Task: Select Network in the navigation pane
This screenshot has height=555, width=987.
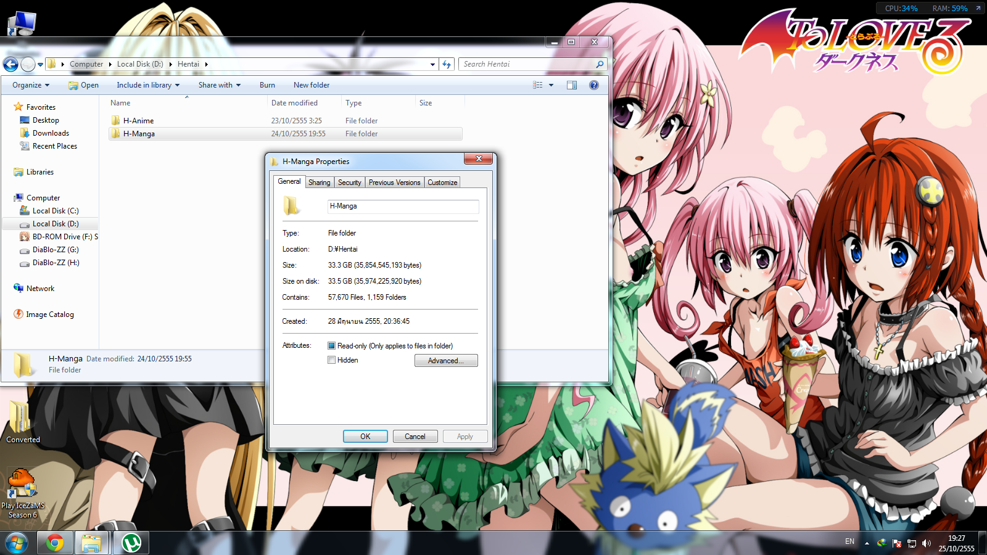Action: click(x=40, y=289)
